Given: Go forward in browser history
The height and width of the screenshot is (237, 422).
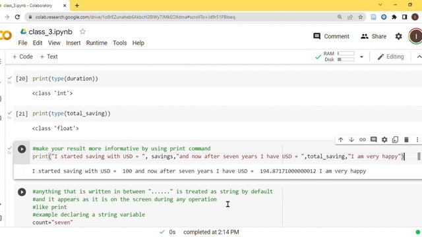Looking at the screenshot, I should (x=7, y=17).
